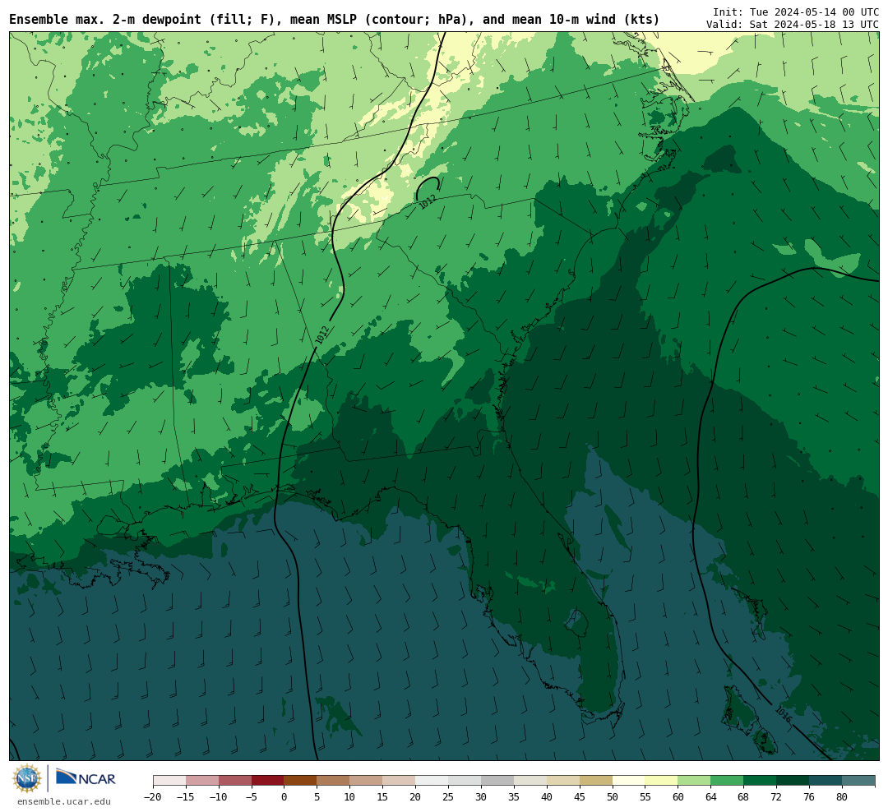This screenshot has height=812, width=888.
Task: Click the colorbar tick label -10
Action: click(219, 796)
